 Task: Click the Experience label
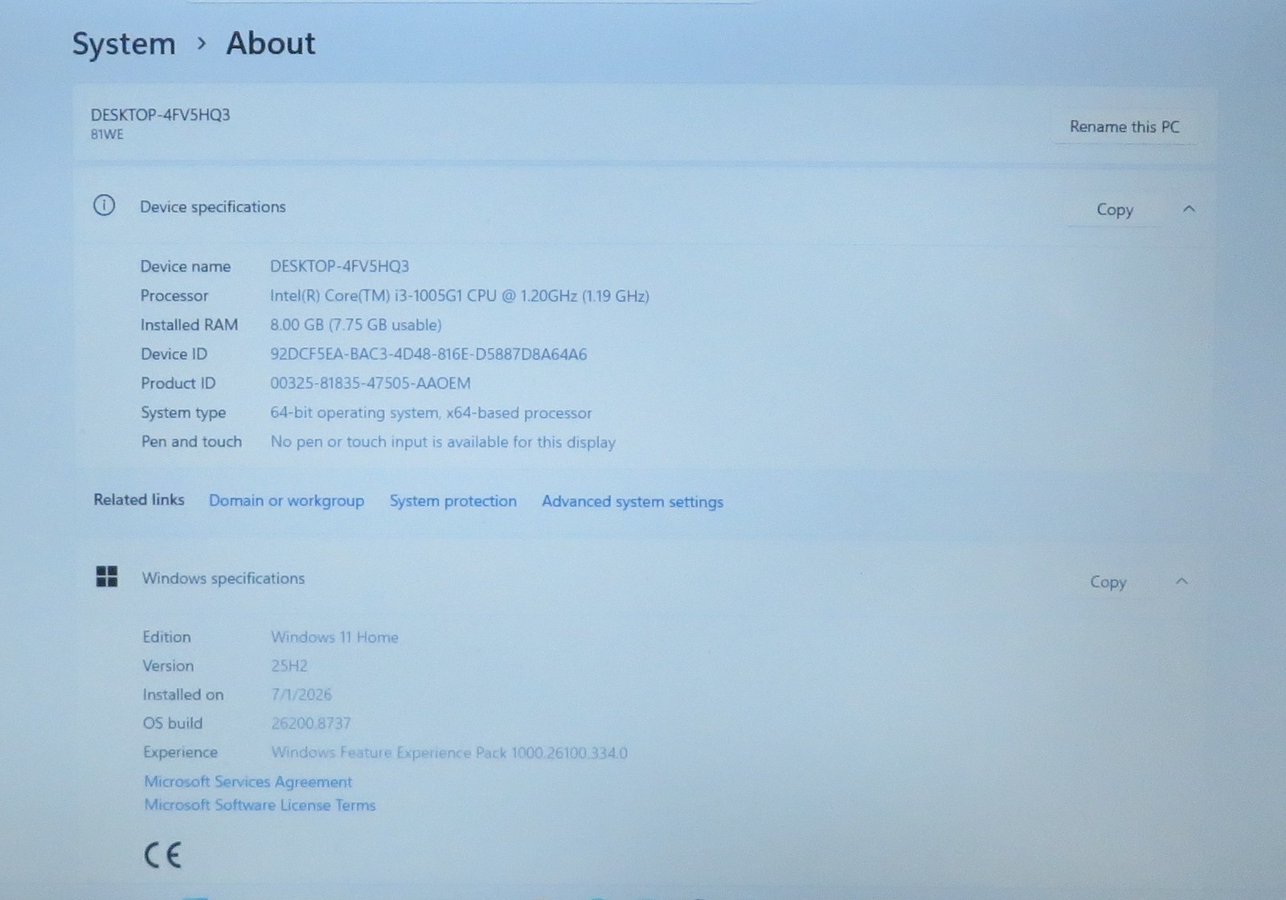click(x=180, y=752)
